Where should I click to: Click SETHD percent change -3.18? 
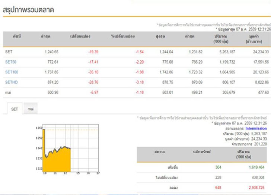pos(140,82)
